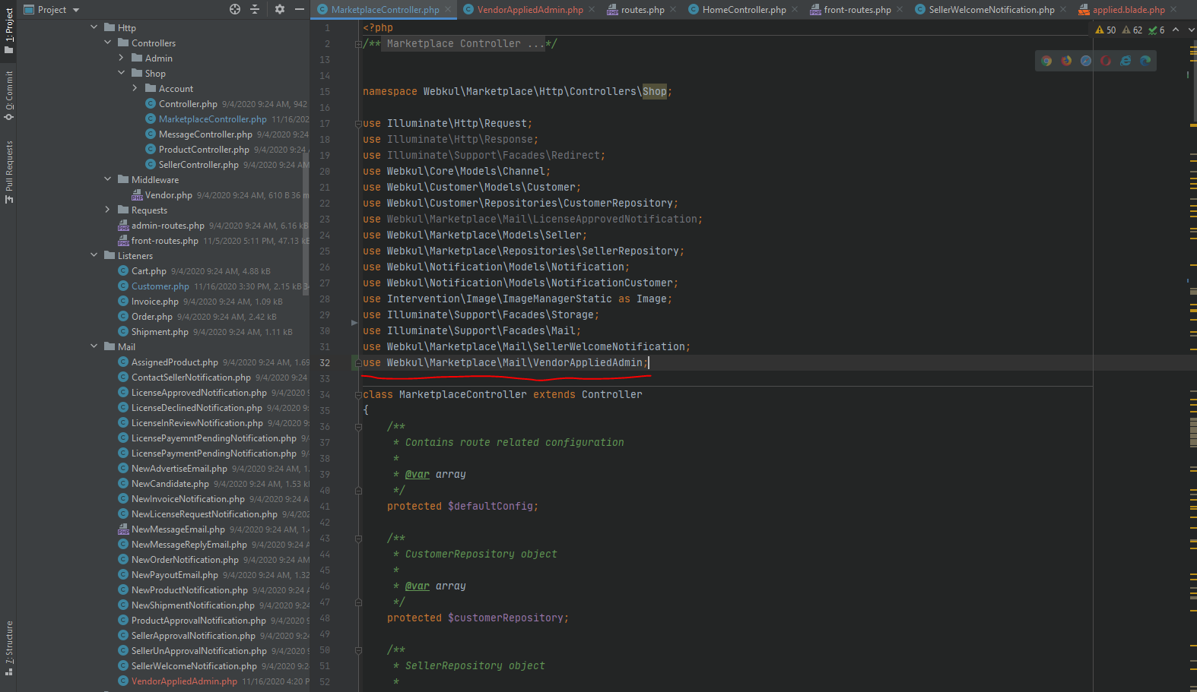Open the Pull Requests tool window
The image size is (1197, 692).
9,172
